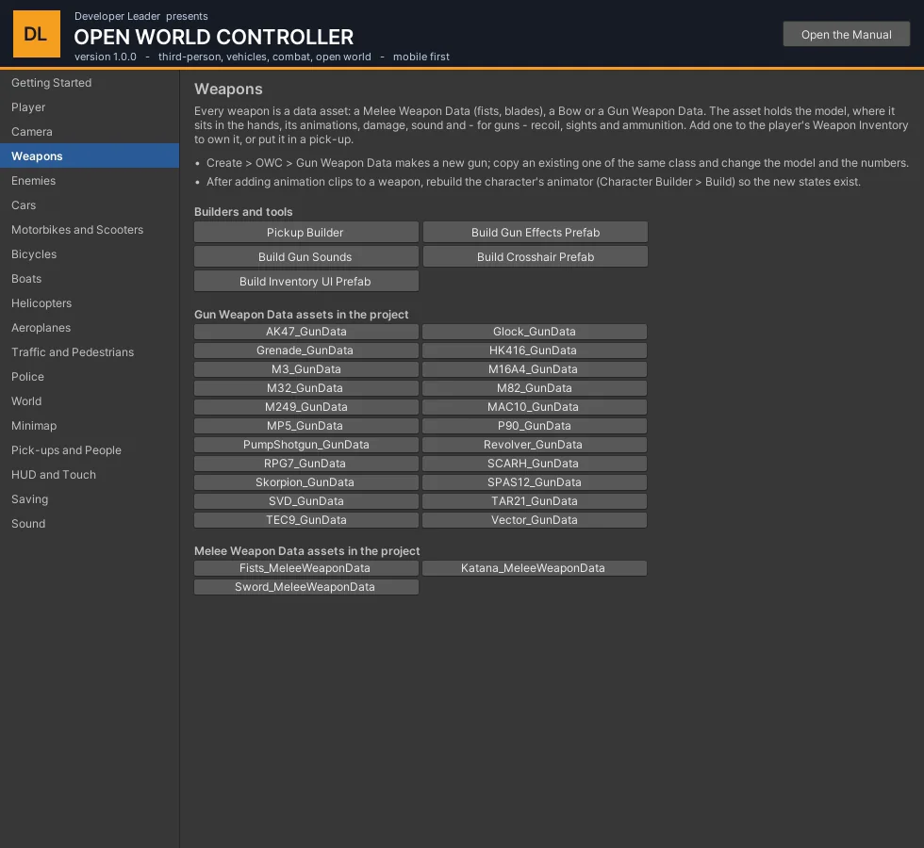Open Katana_MeleeWeaponData asset
Image resolution: width=924 pixels, height=848 pixels.
[535, 568]
